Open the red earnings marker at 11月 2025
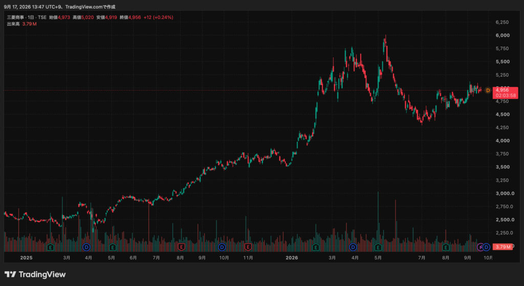Screen dimensions: 524x286 (x=248, y=247)
